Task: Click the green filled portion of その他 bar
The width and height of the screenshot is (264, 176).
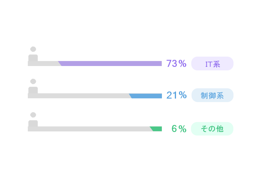Action: tap(157, 129)
